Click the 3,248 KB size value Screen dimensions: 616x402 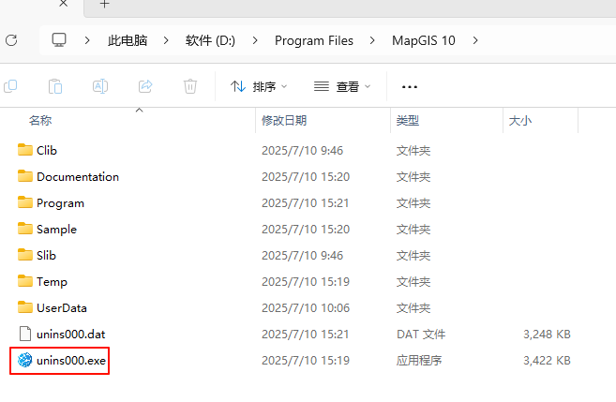point(547,335)
